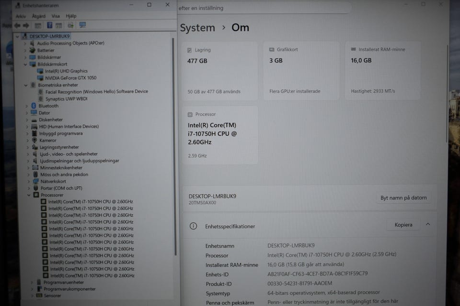460x306 pixels.
Task: Open the Åtgärd menu
Action: click(38, 16)
